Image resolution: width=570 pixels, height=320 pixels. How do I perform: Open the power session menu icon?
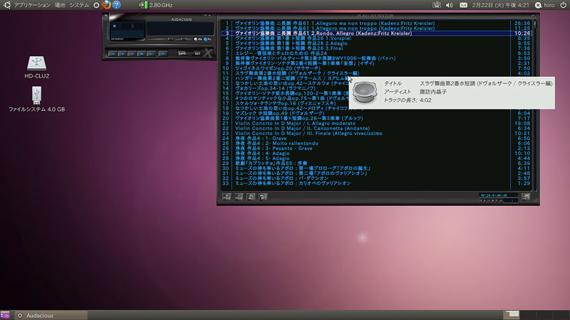tap(563, 5)
